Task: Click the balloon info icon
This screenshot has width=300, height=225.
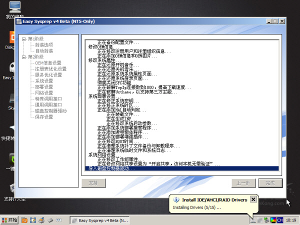Action: (x=176, y=199)
